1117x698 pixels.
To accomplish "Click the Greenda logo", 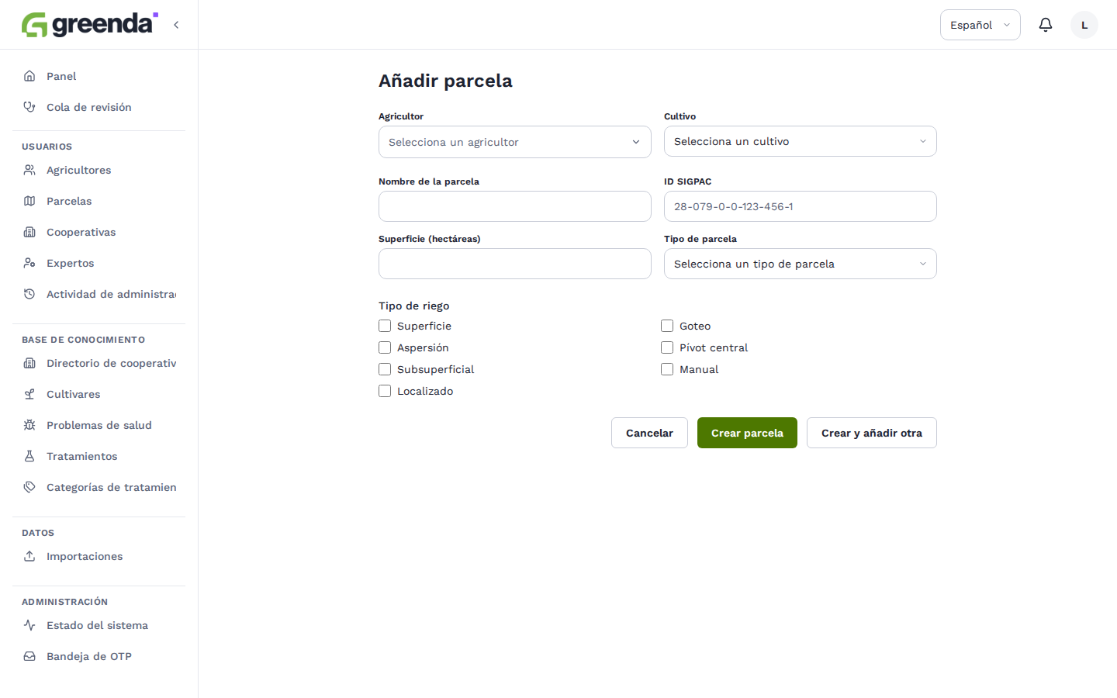I will [90, 25].
